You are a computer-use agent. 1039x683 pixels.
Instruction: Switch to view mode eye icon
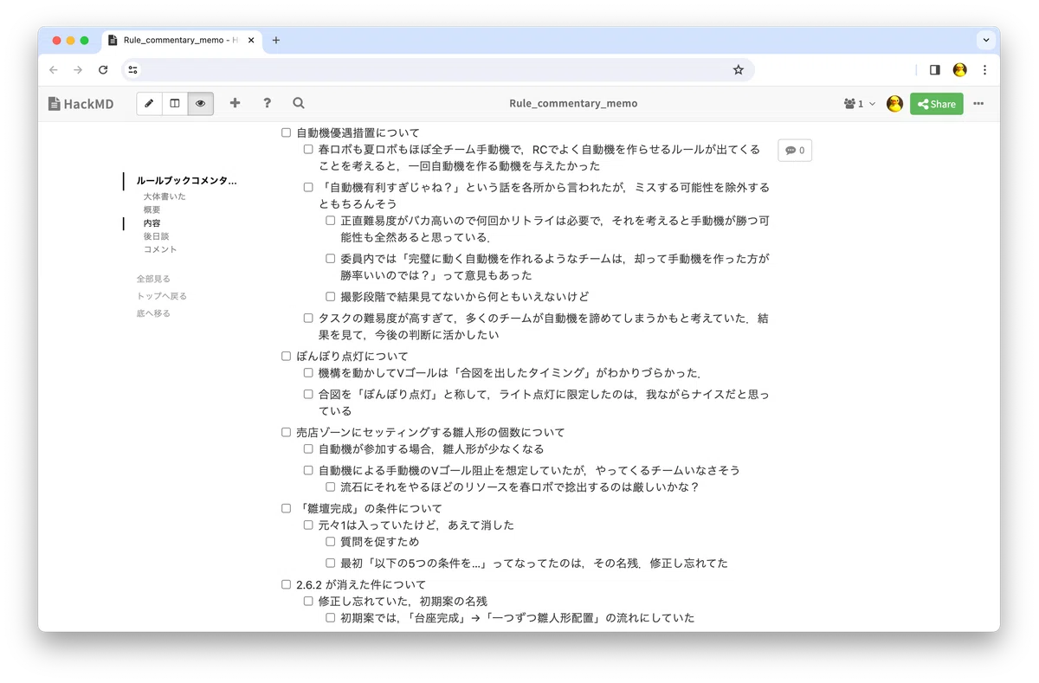click(200, 103)
